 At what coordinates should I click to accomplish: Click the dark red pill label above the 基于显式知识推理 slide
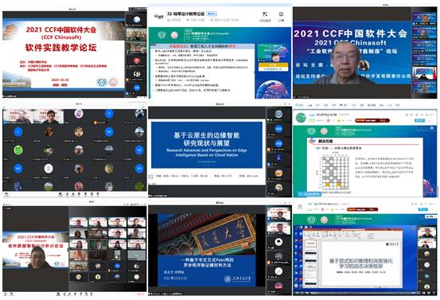coord(362,209)
